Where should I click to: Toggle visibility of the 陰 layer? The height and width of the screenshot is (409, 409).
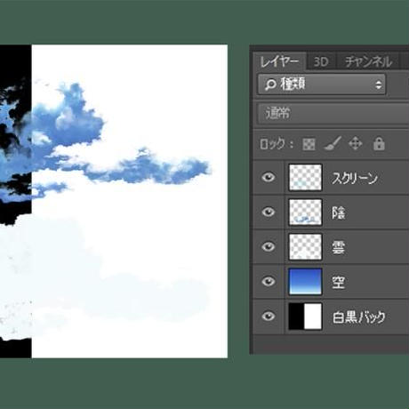coord(269,213)
